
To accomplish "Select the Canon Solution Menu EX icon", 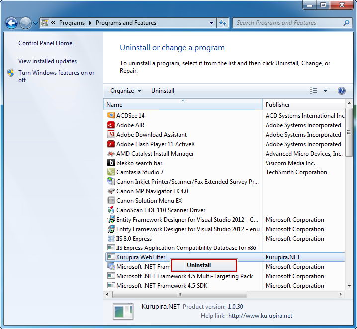I will [111, 200].
